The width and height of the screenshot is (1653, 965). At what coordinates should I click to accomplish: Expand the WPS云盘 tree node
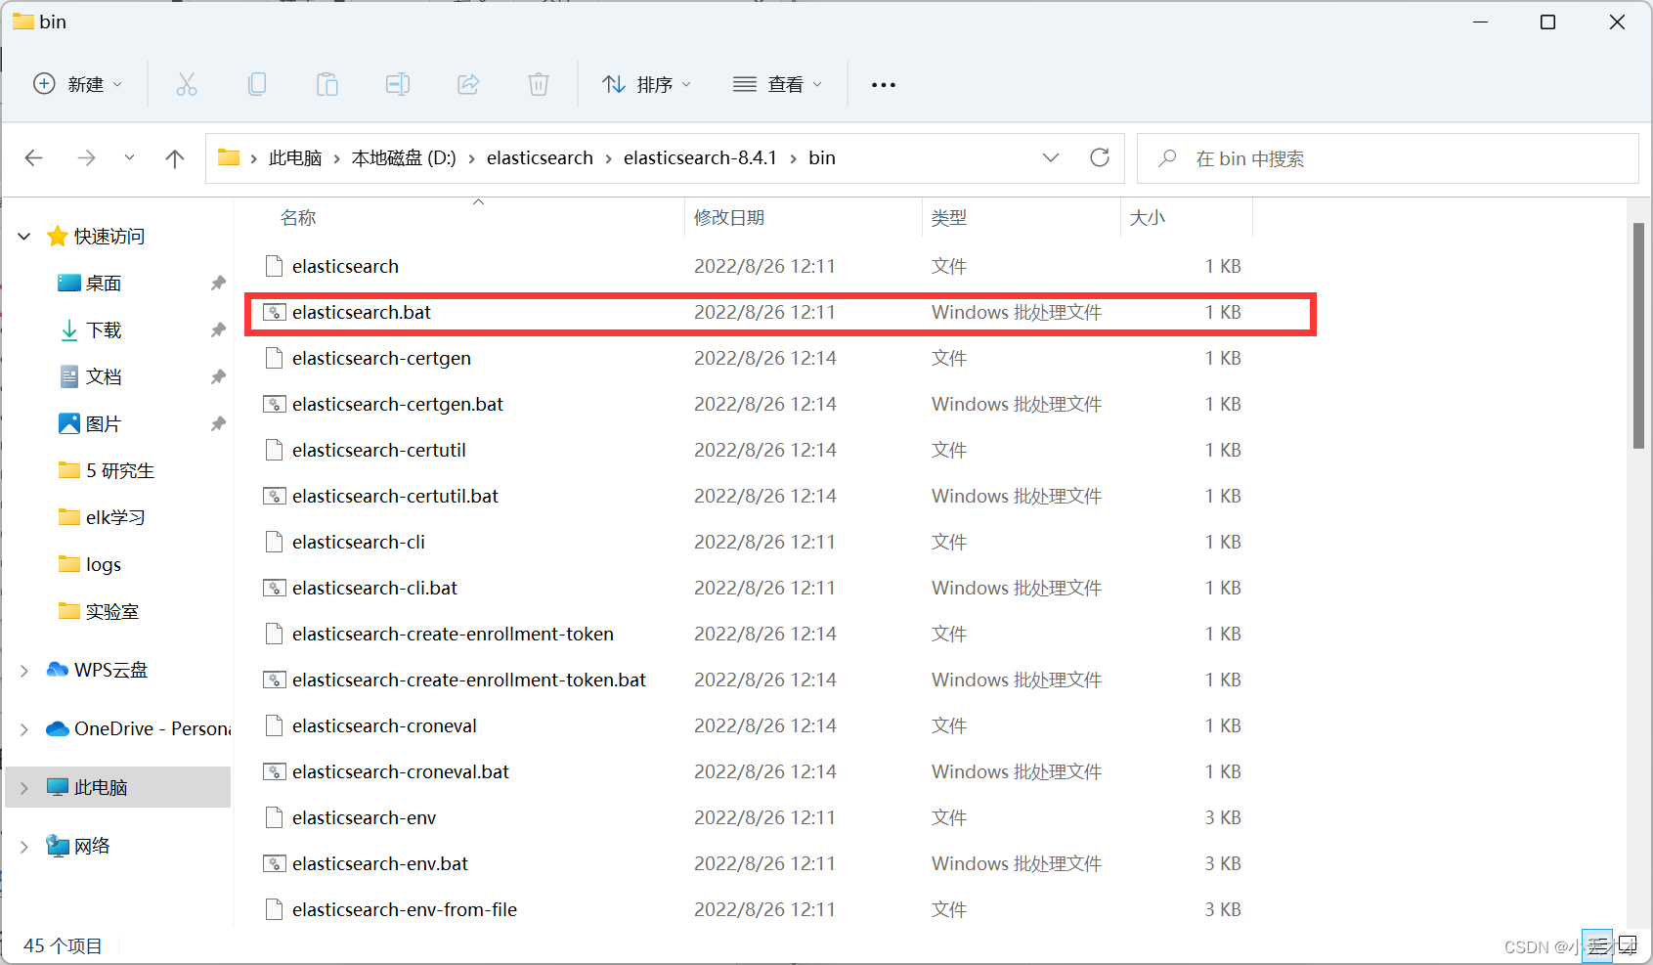tap(24, 671)
